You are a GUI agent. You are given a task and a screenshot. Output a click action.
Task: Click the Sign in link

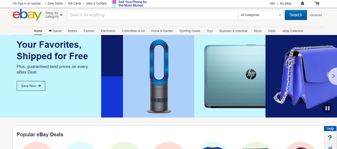pyautogui.click(x=22, y=3)
